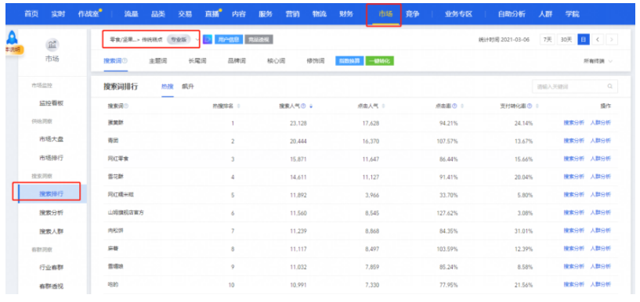Click the rocket icon at left edge
The image size is (640, 302).
pos(12,38)
